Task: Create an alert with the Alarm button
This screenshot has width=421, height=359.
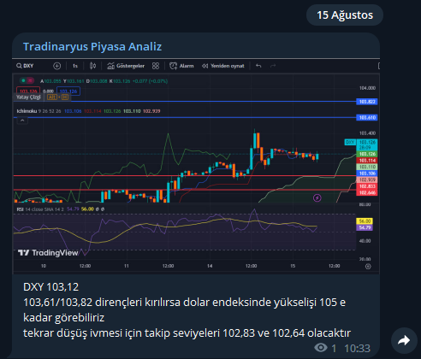Action: [x=181, y=66]
